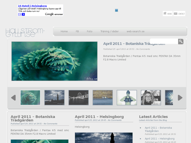Click the search input field

point(164,41)
